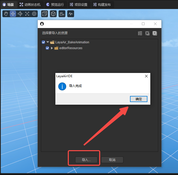Close the LayaAirIDE message dialog
The width and height of the screenshot is (178, 175).
[x=146, y=76]
